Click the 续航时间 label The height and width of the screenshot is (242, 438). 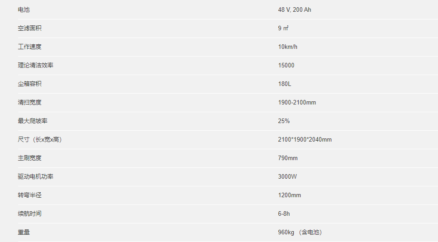[x=29, y=214]
